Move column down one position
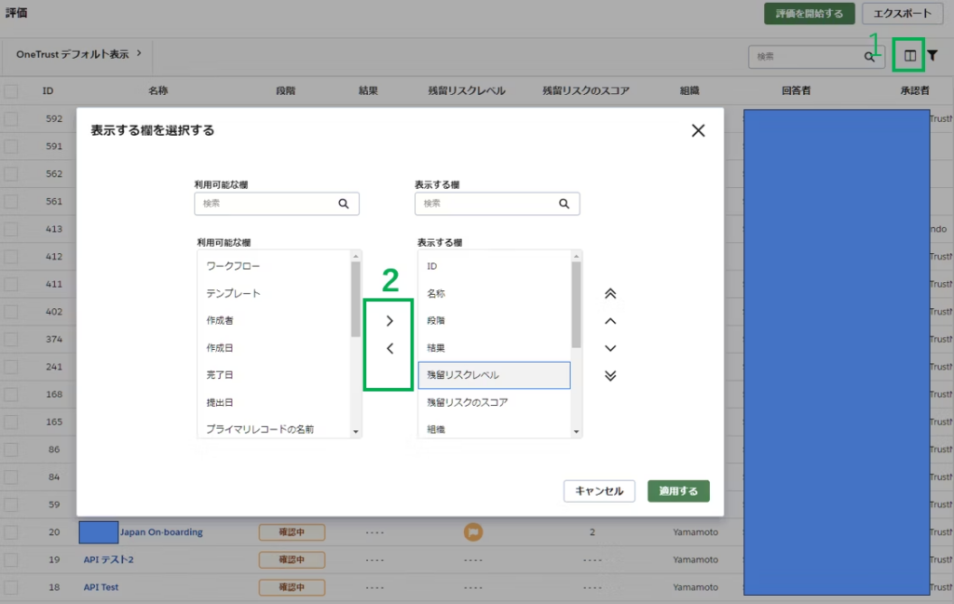The height and width of the screenshot is (604, 954). [x=610, y=348]
